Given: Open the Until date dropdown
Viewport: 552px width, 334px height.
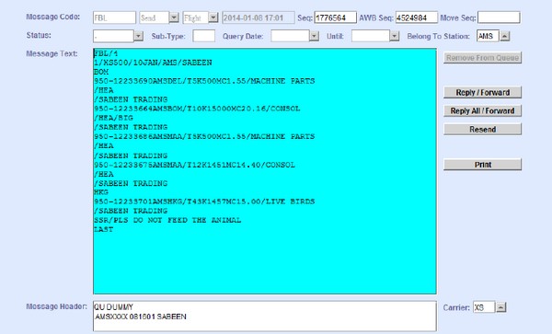Looking at the screenshot, I should point(395,36).
